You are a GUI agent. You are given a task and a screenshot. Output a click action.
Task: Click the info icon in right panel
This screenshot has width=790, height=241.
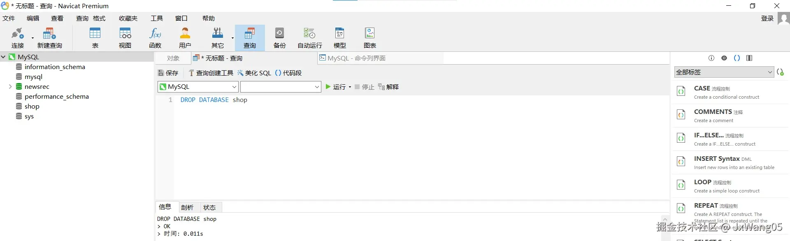tap(711, 58)
